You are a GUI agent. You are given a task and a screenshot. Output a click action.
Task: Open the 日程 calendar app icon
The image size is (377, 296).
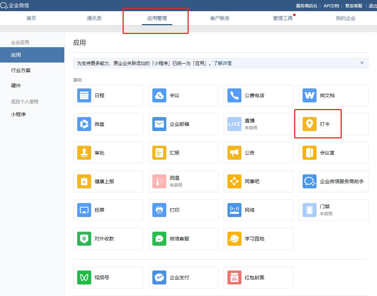pyautogui.click(x=84, y=95)
